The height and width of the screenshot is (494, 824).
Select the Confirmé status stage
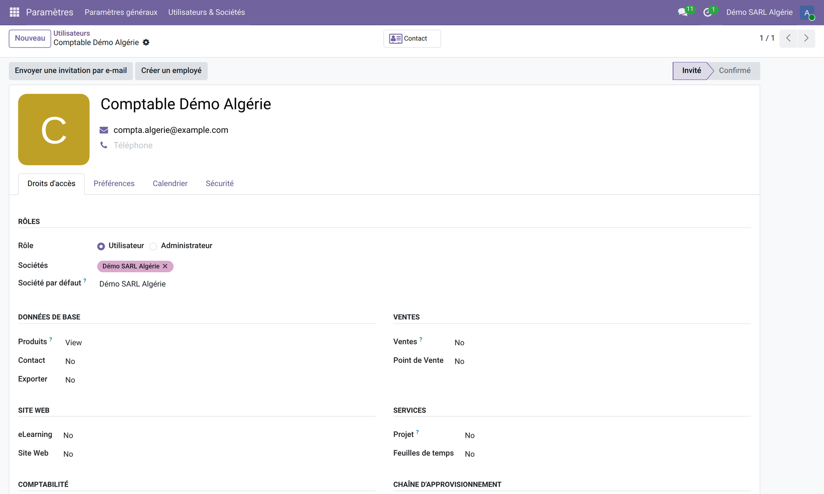click(x=735, y=71)
